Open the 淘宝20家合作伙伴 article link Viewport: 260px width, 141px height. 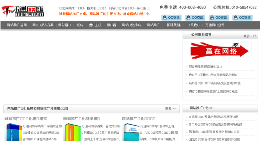214,139
